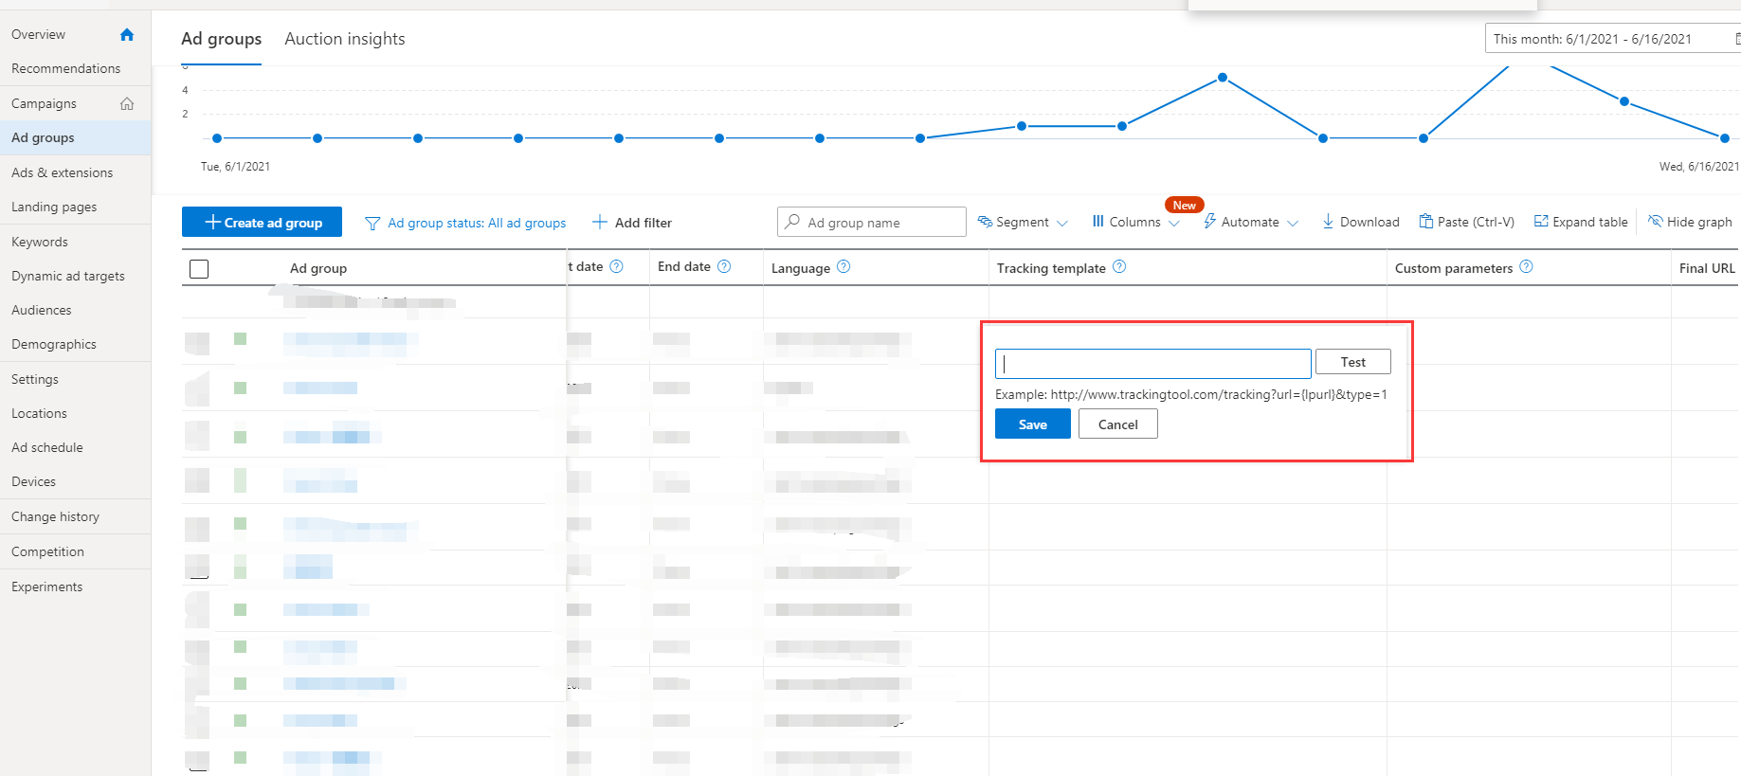
Task: Open Keywords in the left sidebar
Action: (x=40, y=242)
